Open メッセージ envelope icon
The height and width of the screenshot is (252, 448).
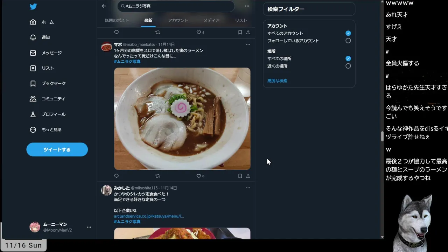point(33,53)
